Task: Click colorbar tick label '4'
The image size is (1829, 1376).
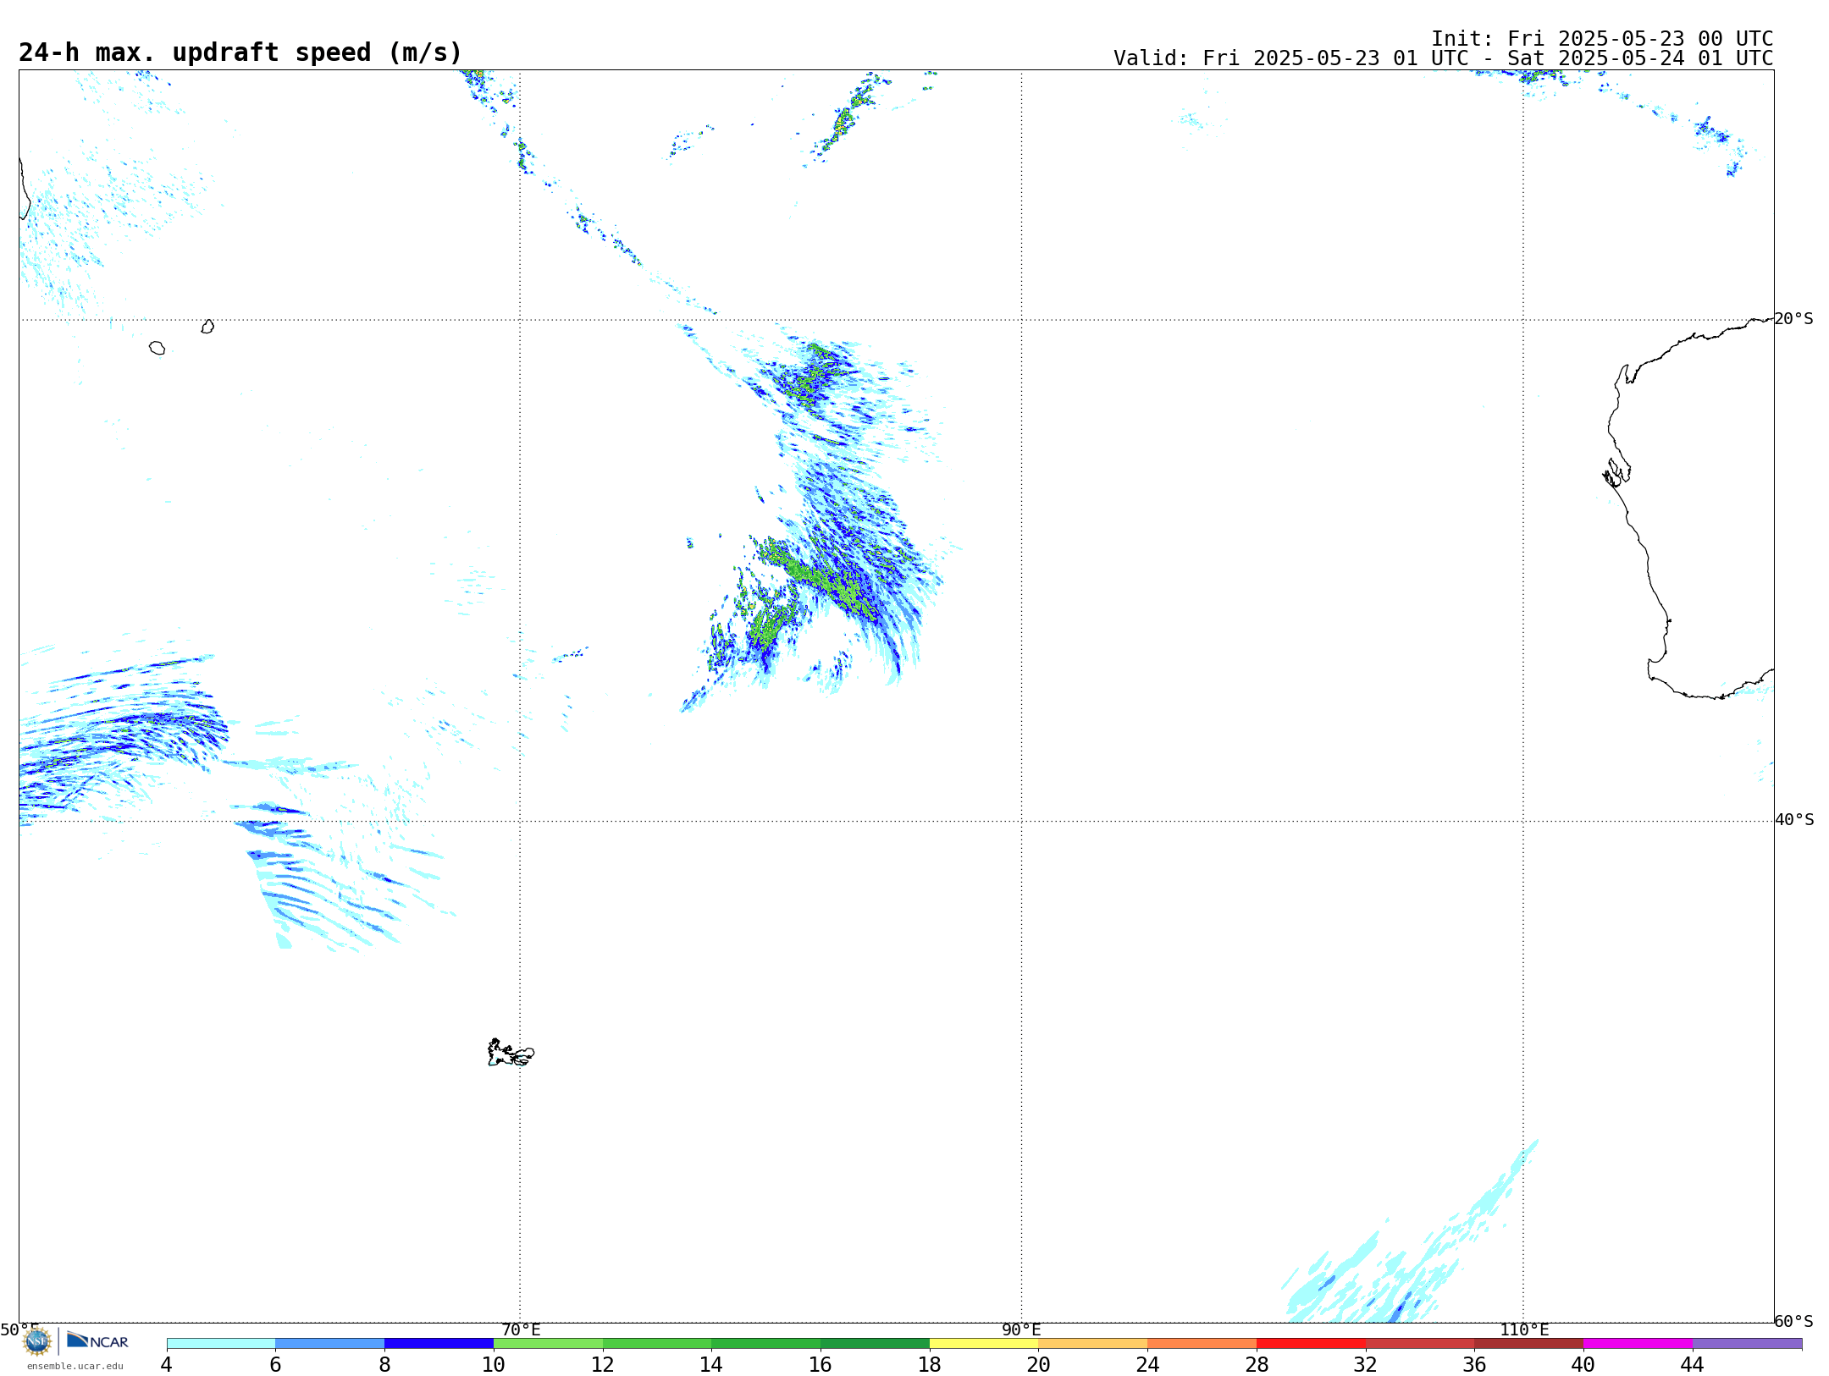Action: tap(167, 1364)
